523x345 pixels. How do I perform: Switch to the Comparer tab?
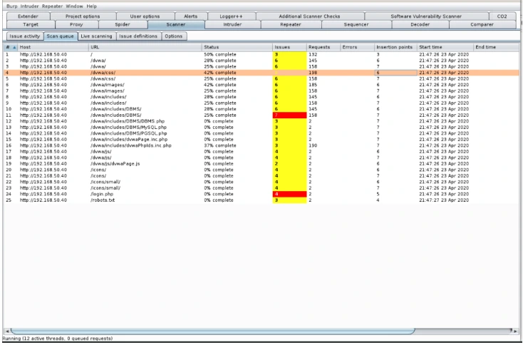click(482, 24)
